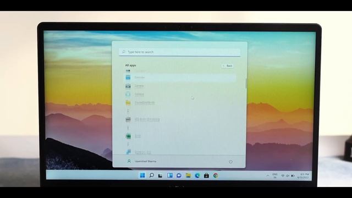
Task: Open Wi-Fi network settings tray icon
Action: (x=283, y=176)
